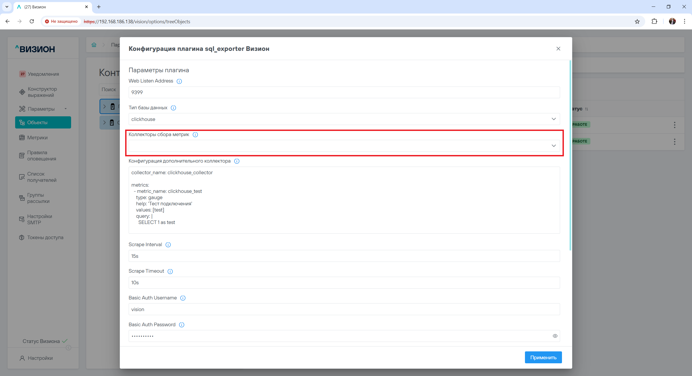This screenshot has width=692, height=376.
Task: Click the Basic Auth Username field
Action: pos(344,309)
